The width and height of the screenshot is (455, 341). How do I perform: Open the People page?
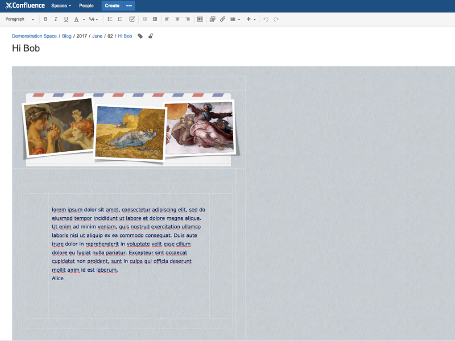(86, 6)
